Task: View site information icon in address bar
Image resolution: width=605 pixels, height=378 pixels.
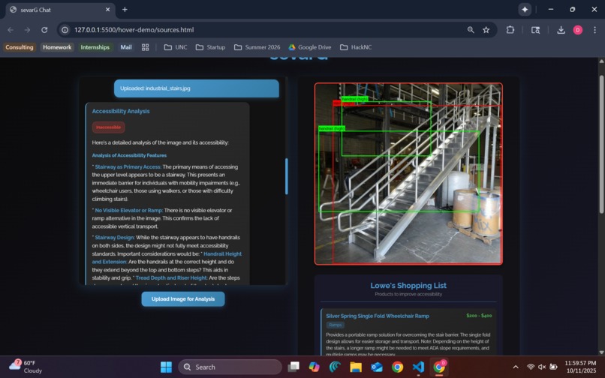Action: pyautogui.click(x=65, y=30)
